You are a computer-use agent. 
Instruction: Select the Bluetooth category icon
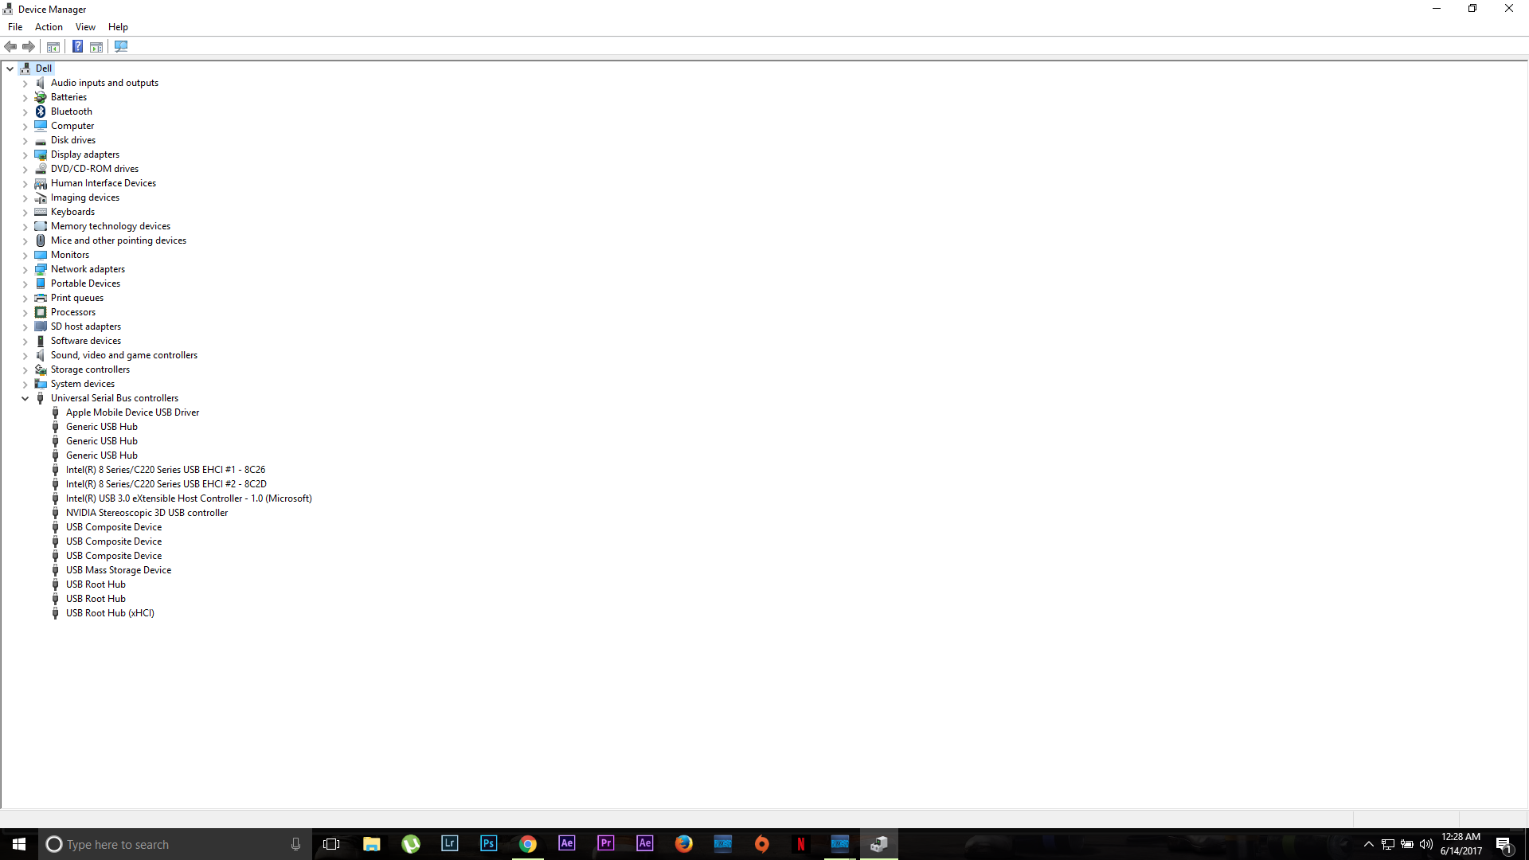click(41, 111)
